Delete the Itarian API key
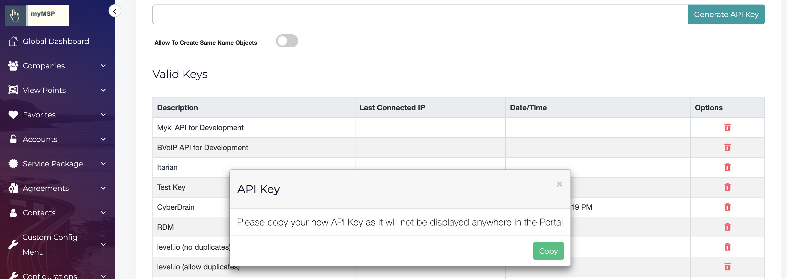Image resolution: width=787 pixels, height=279 pixels. point(727,167)
